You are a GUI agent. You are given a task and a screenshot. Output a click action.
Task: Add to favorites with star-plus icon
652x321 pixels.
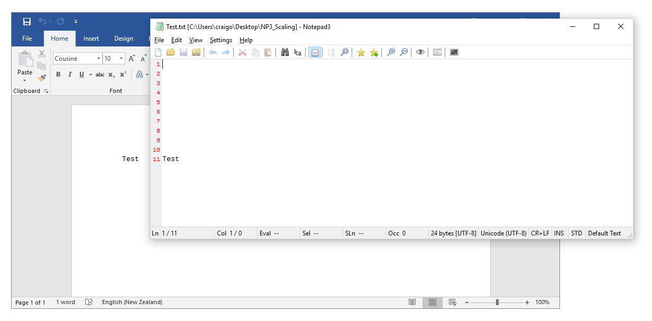click(374, 52)
